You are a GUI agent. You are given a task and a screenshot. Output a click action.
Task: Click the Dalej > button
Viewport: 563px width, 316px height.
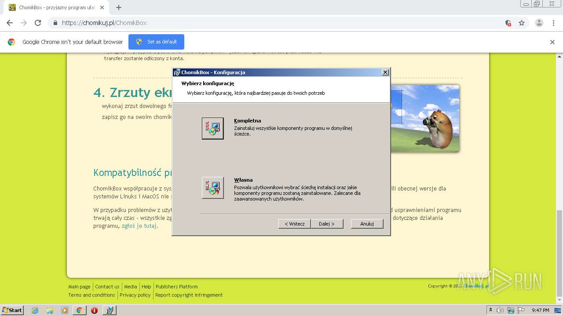coord(327,224)
